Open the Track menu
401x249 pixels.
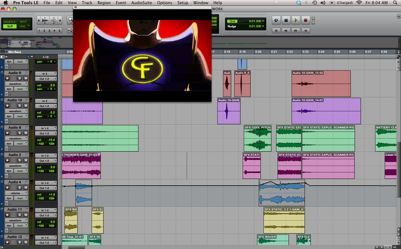[87, 3]
